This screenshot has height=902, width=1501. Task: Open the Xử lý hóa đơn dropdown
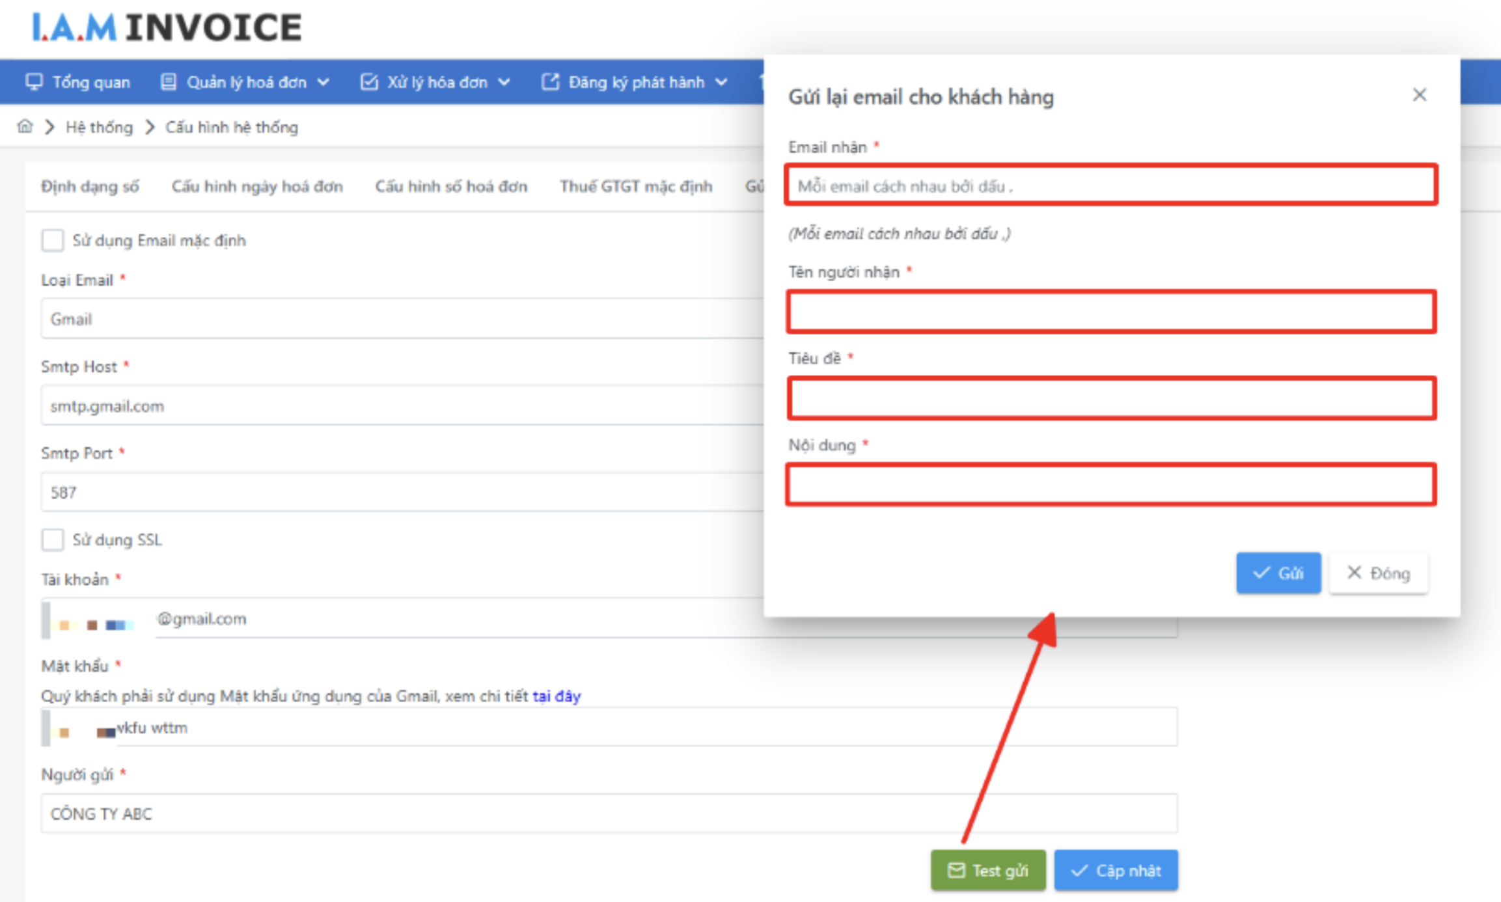tap(504, 82)
